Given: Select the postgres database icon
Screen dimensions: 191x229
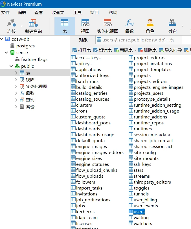Looking at the screenshot, I should 12,46.
